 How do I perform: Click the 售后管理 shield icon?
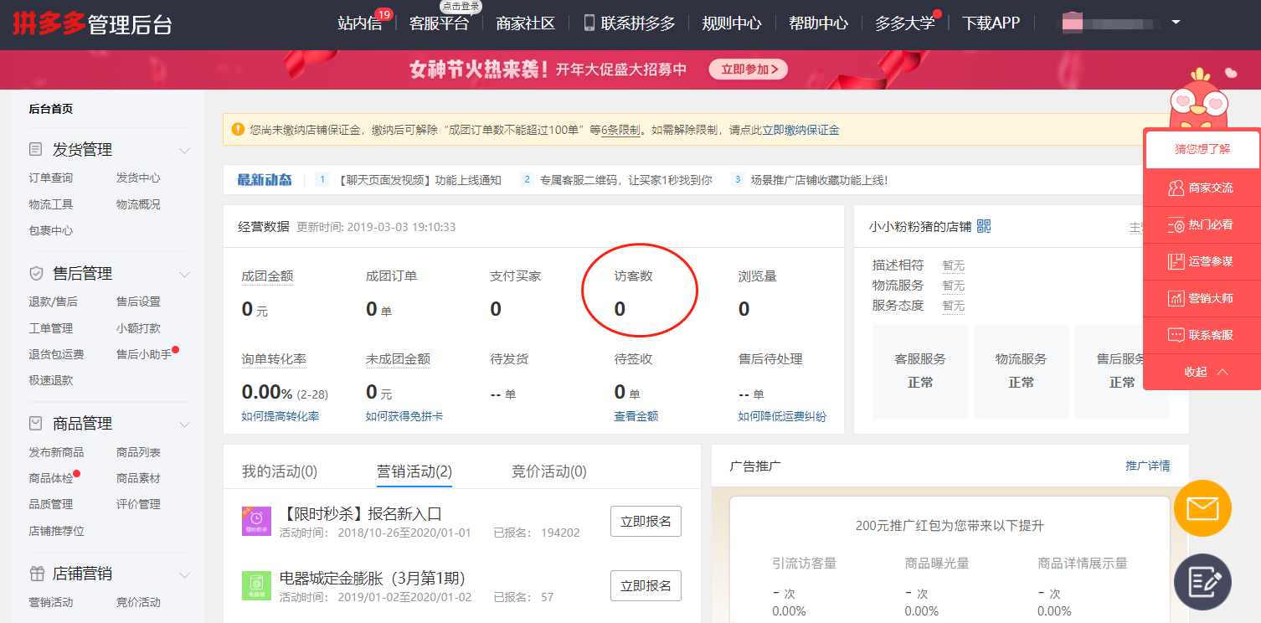[x=35, y=274]
